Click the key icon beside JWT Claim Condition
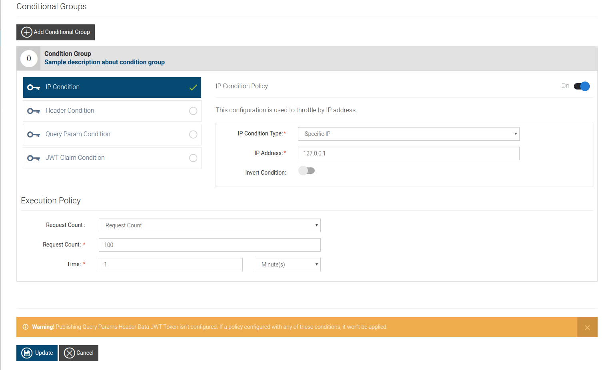609x370 pixels. (x=34, y=158)
